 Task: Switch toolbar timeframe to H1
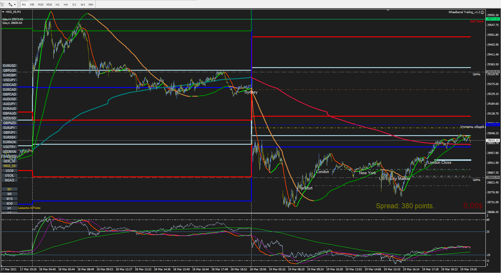click(x=57, y=4)
